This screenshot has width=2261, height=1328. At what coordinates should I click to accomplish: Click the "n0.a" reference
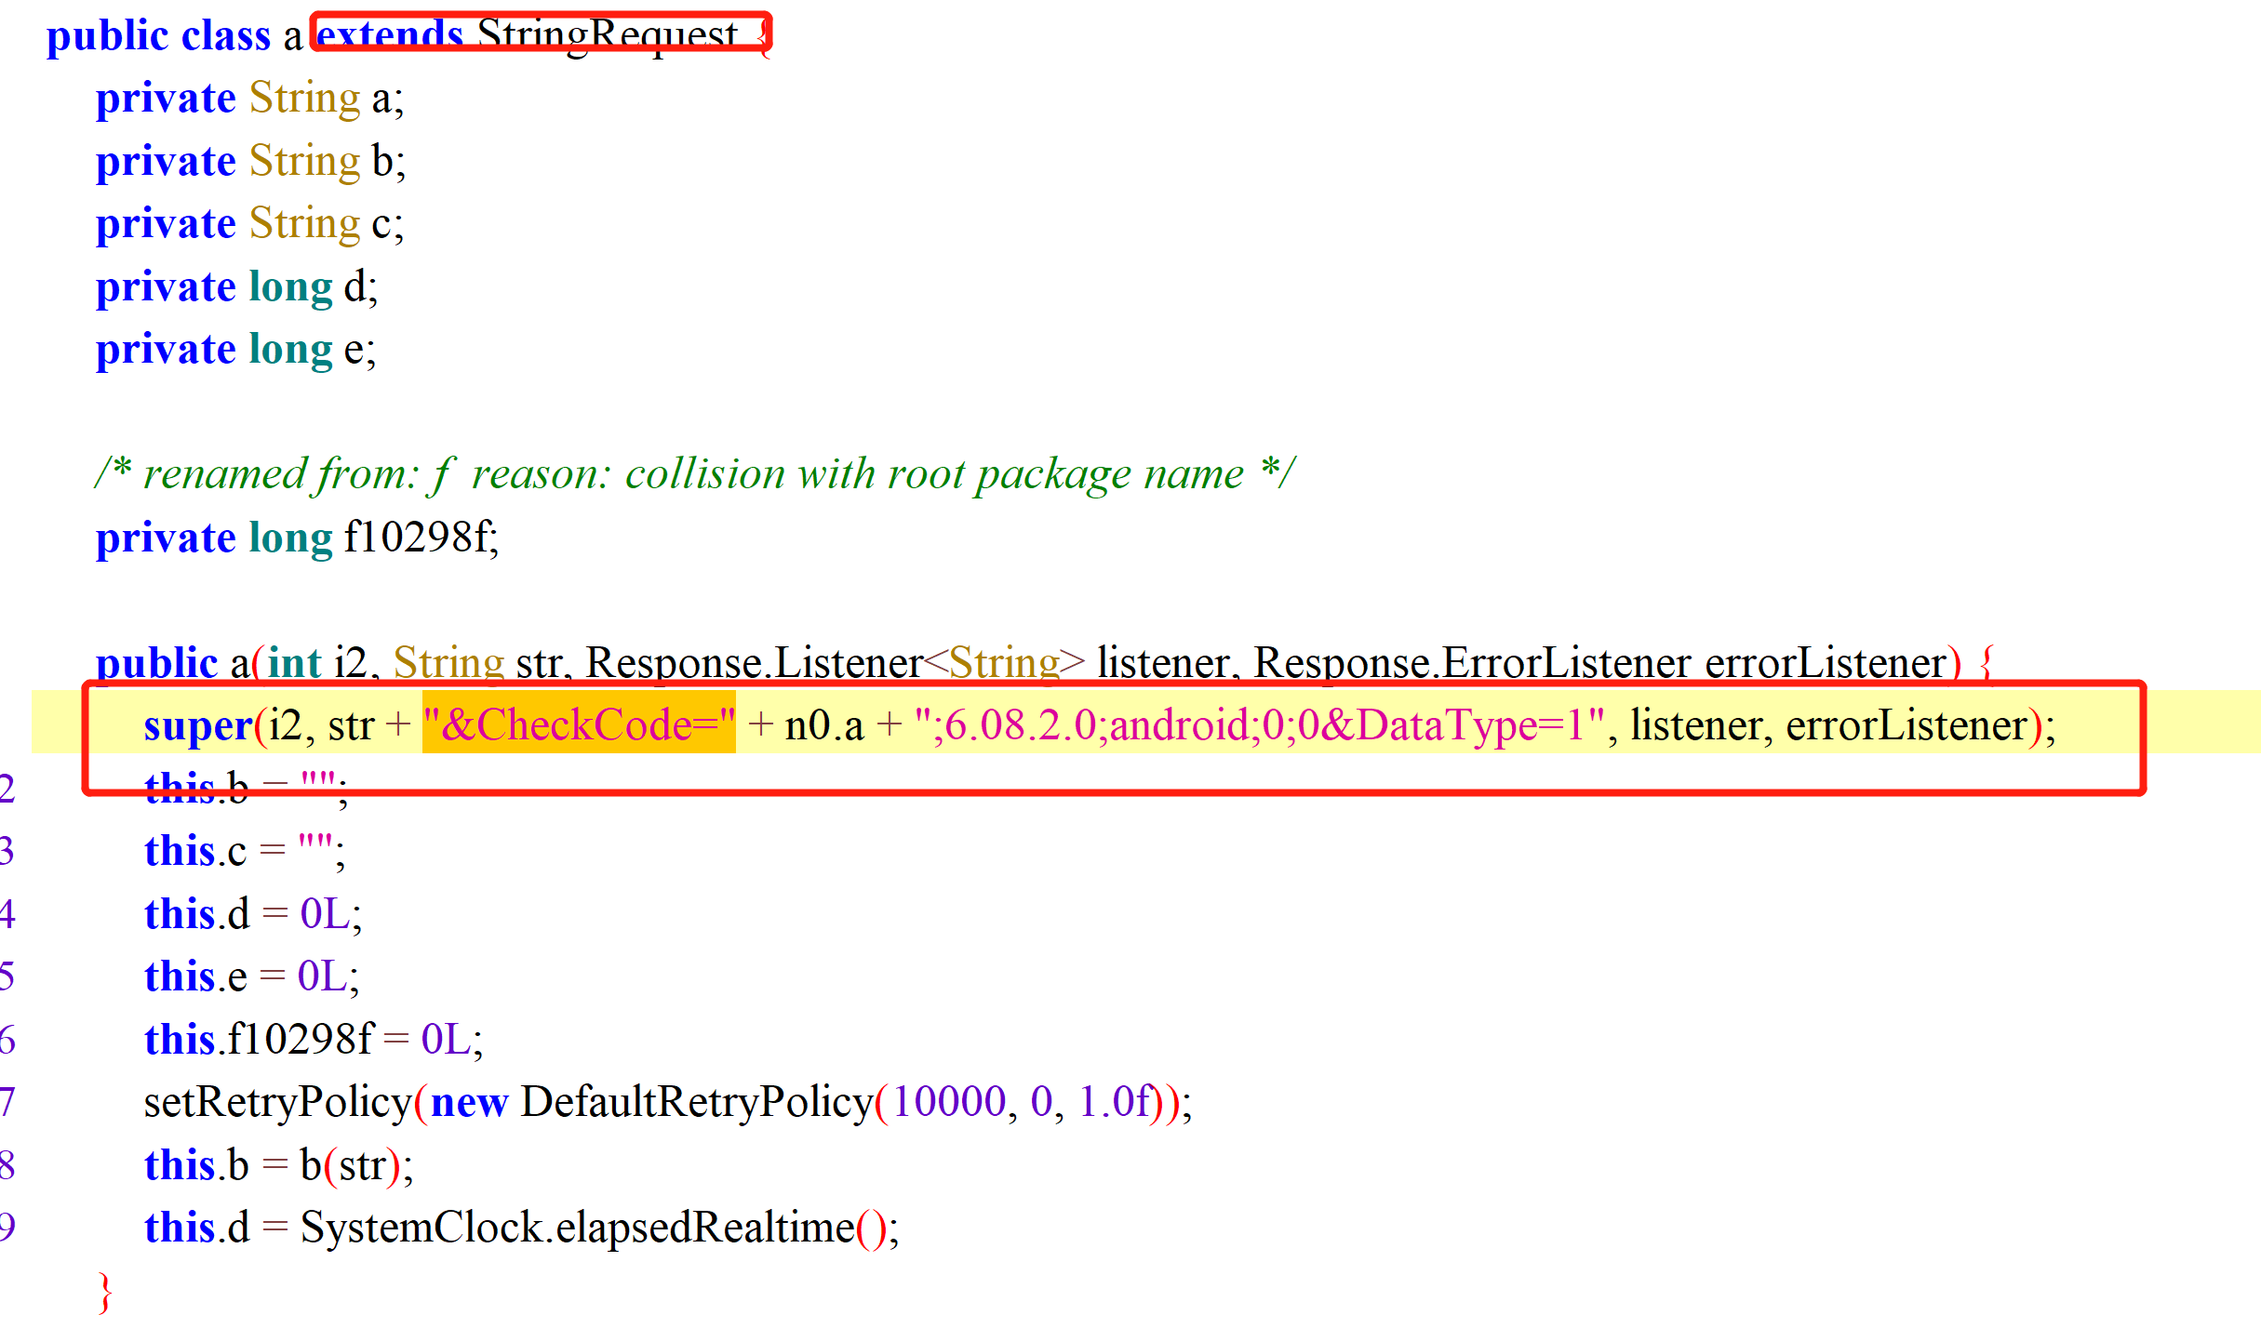coord(824,725)
